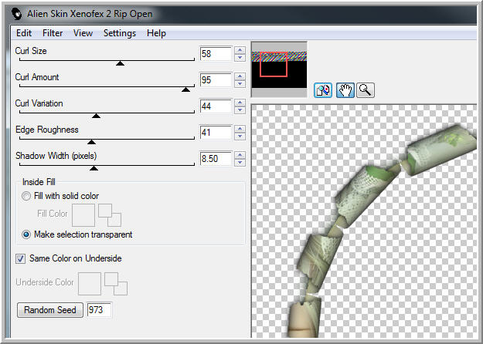Click the Edge Roughness value field
This screenshot has width=483, height=344.
[216, 133]
